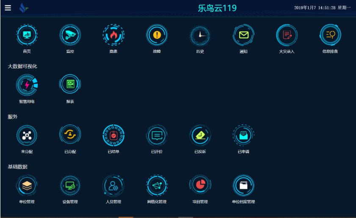Click the date and time display
The image size is (356, 218).
(x=323, y=8)
